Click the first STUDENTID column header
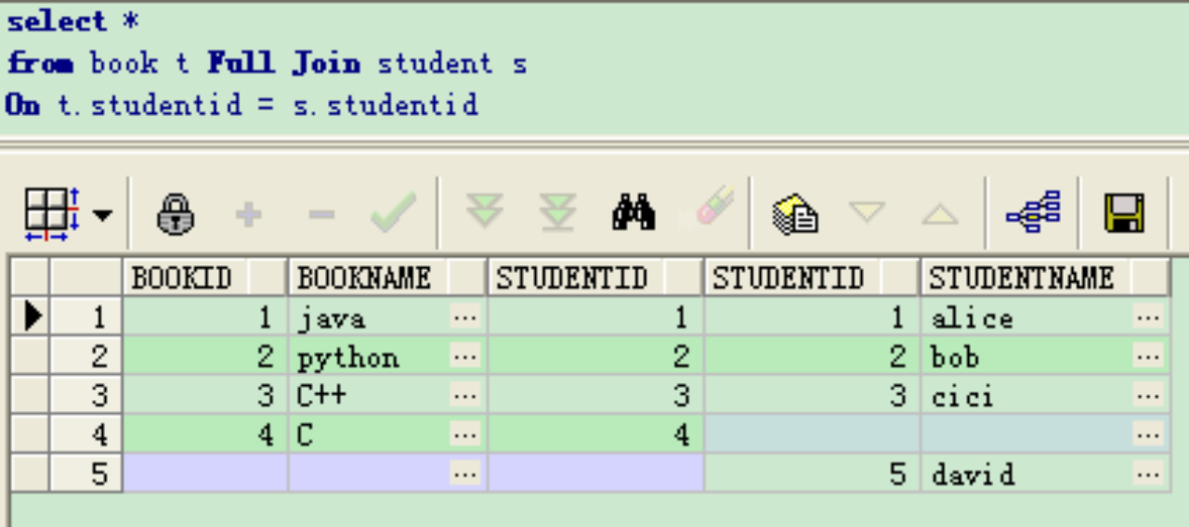This screenshot has height=527, width=1189. (x=594, y=277)
